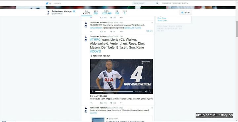
Task: Click reply icon on topmost partially shown tweet
Action: (x=91, y=18)
